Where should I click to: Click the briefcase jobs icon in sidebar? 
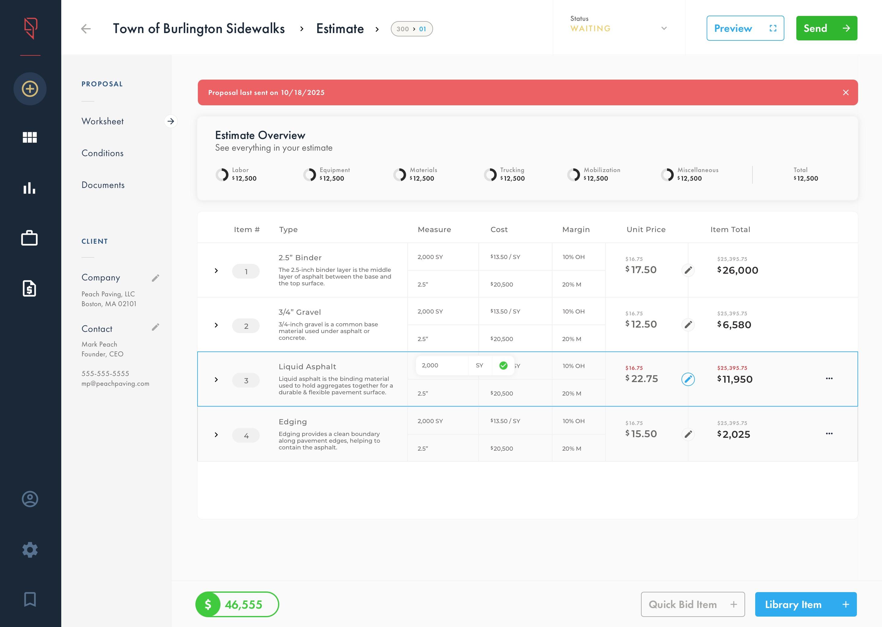pyautogui.click(x=30, y=238)
